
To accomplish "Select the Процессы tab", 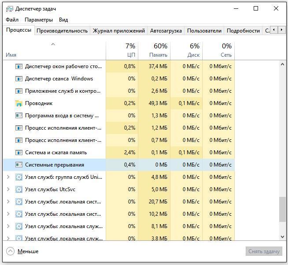I will (18, 30).
